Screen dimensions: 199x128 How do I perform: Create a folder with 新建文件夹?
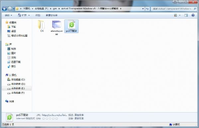(51, 15)
